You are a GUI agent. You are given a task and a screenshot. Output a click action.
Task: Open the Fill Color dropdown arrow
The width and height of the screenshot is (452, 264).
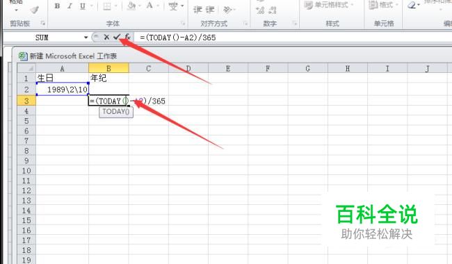pos(140,6)
